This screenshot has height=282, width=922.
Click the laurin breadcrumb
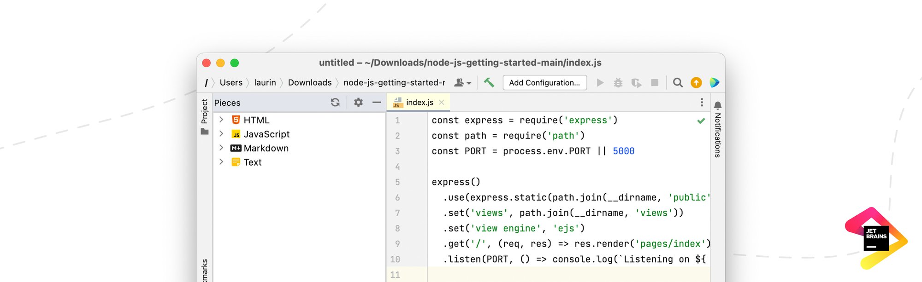265,83
